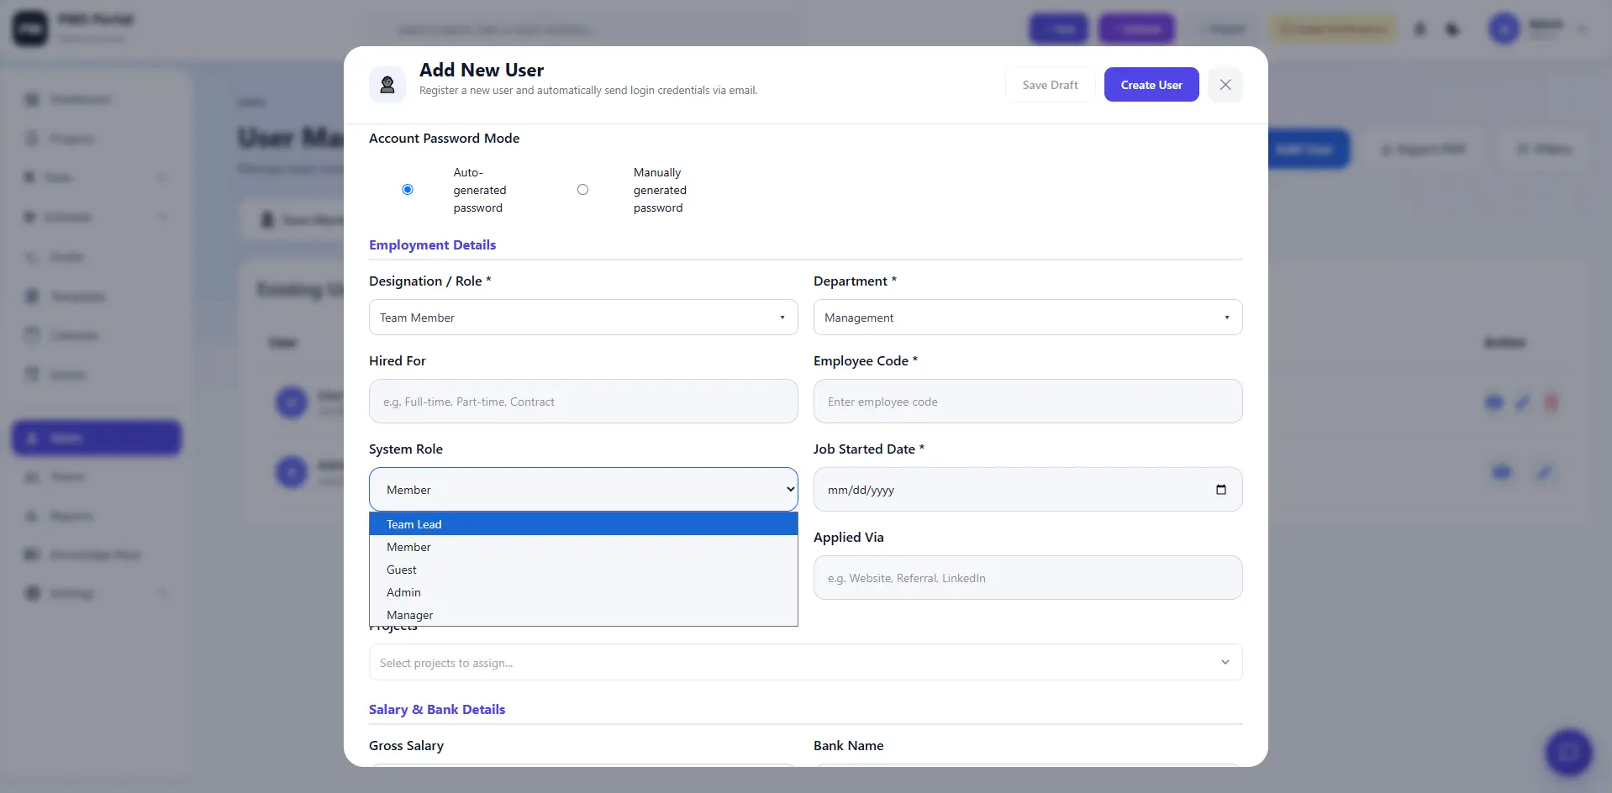Click the profile avatar in top-right header

1504,29
